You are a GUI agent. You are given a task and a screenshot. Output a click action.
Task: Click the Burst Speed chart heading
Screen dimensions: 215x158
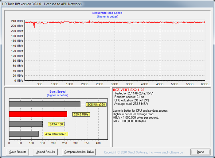click(x=57, y=91)
